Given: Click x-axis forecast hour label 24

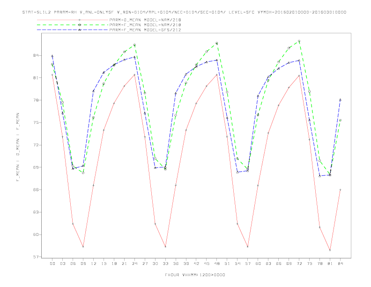Looking at the screenshot, I should click(134, 264).
